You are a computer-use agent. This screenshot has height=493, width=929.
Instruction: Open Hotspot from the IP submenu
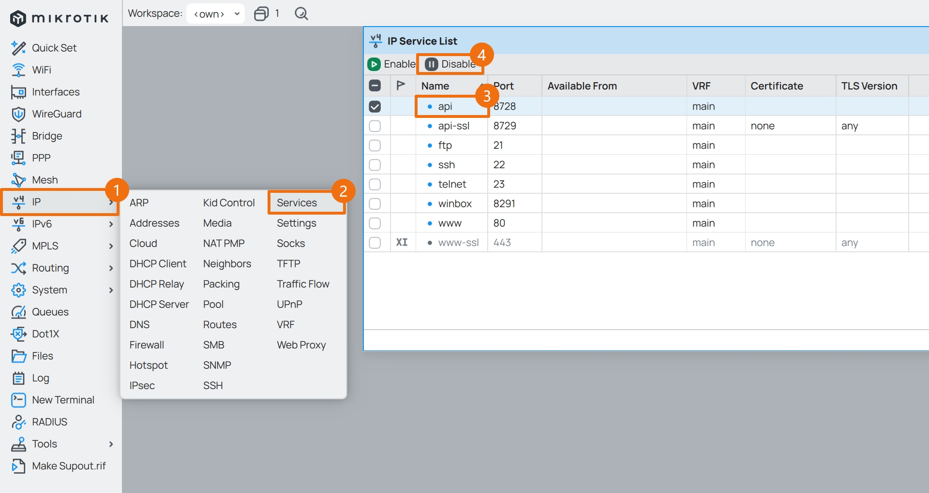[x=149, y=365]
